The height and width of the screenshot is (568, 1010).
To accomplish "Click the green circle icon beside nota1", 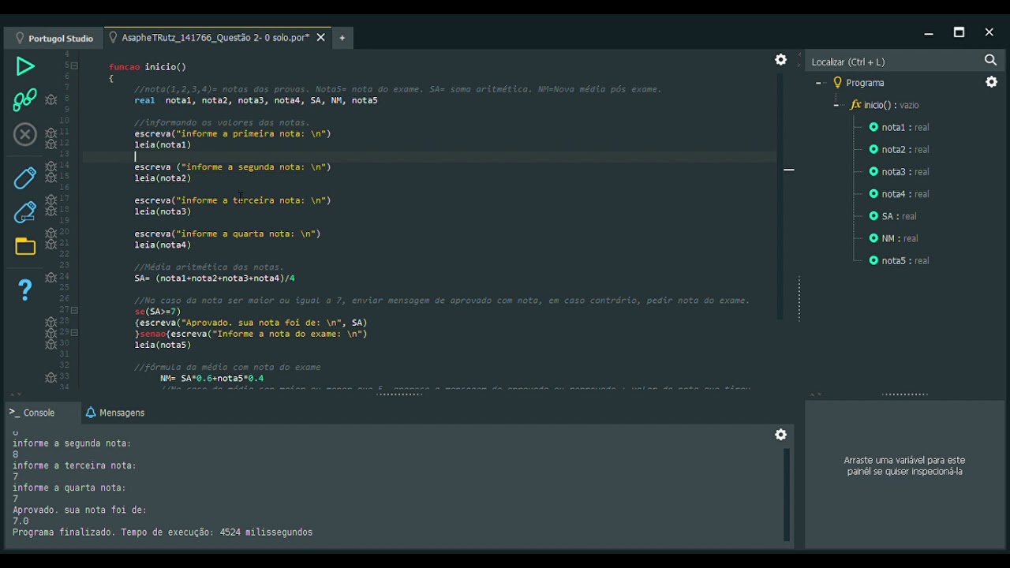I will click(873, 127).
